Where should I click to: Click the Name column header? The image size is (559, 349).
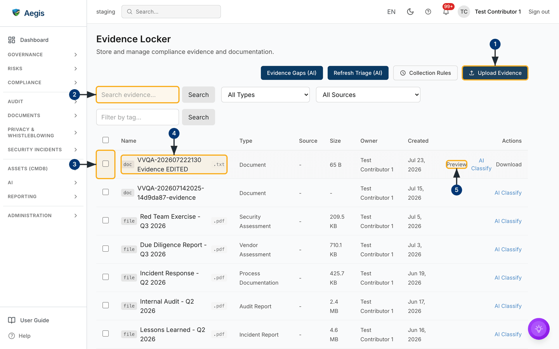[x=128, y=141]
